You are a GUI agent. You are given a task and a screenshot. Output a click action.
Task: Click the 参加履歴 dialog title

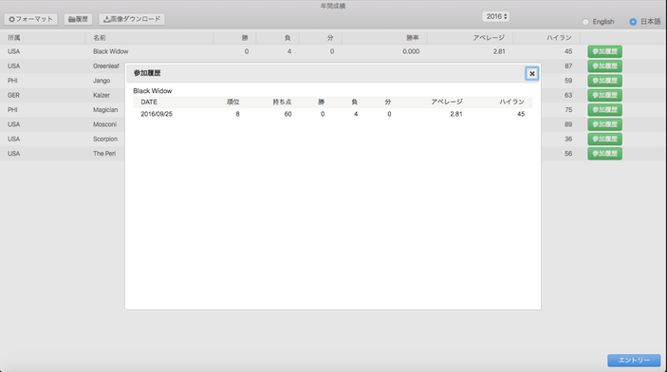[147, 73]
